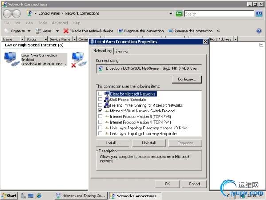Collapse the LAN or High-Speed Internet group
This screenshot has width=266, height=200.
(262, 45)
